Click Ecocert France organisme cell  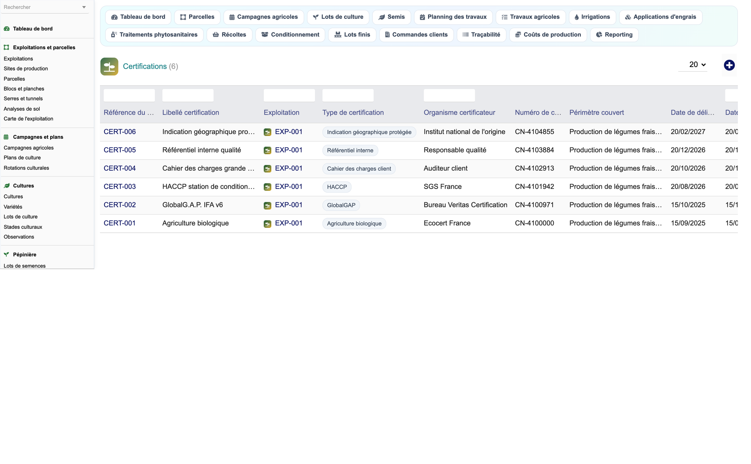pos(447,223)
